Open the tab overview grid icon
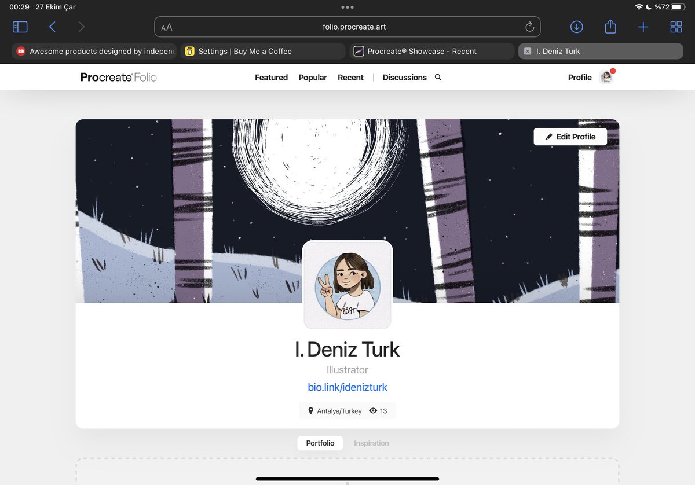Image resolution: width=695 pixels, height=485 pixels. (676, 27)
